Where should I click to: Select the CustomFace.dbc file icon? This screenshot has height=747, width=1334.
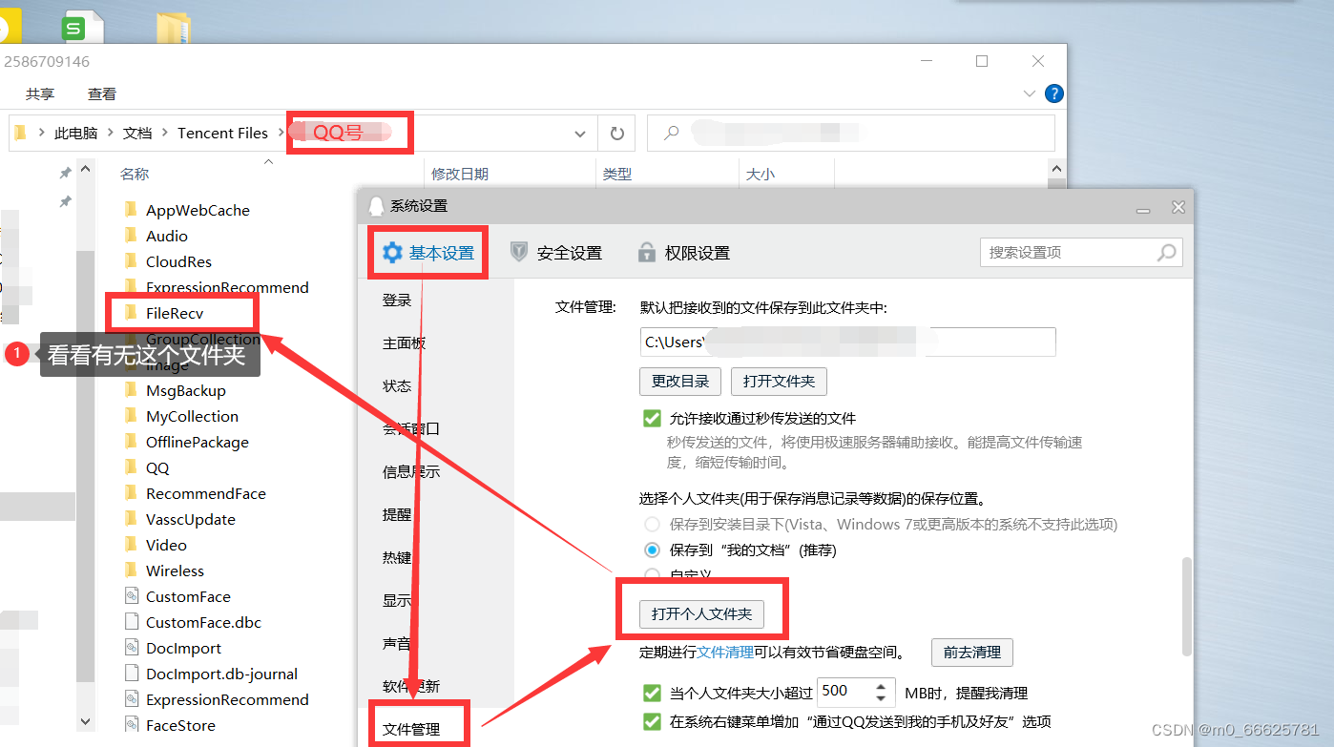[132, 622]
